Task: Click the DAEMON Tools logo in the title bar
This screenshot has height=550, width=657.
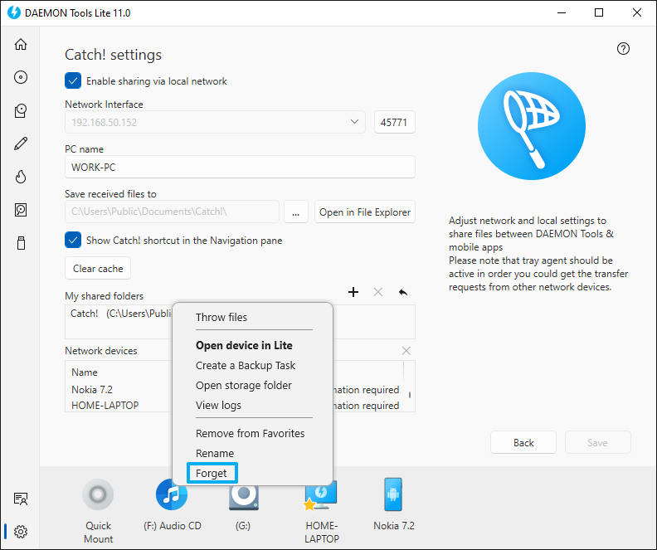Action: (14, 12)
